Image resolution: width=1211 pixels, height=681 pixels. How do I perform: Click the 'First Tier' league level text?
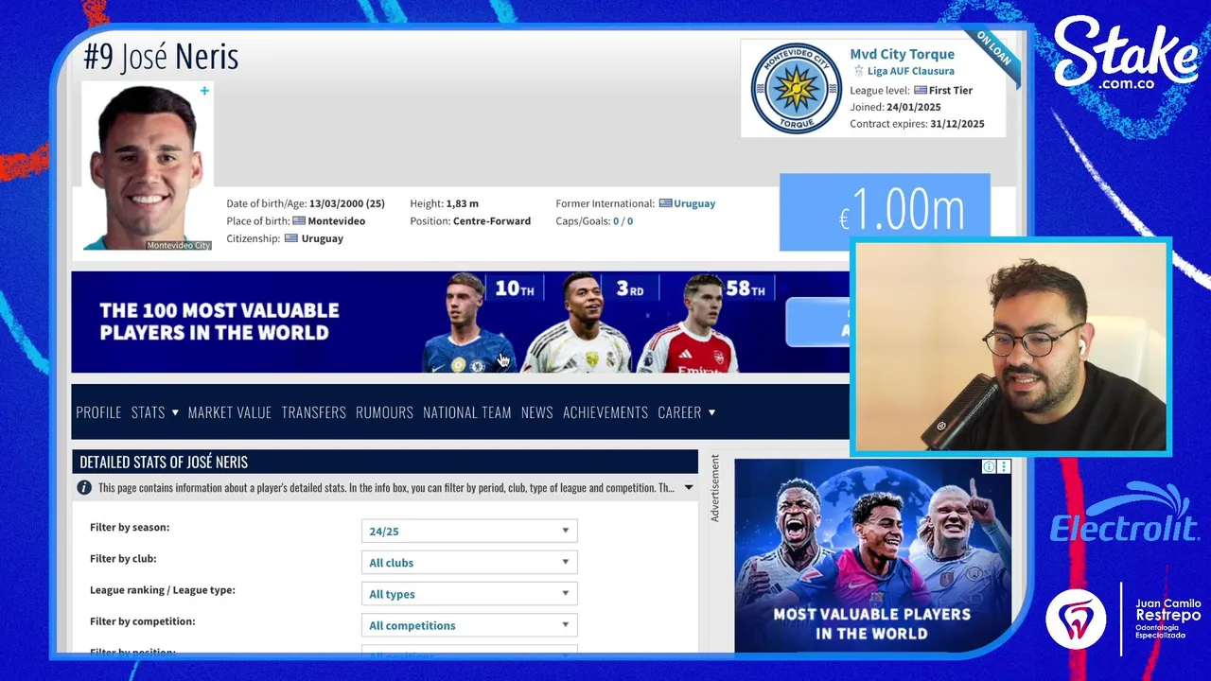coord(951,90)
